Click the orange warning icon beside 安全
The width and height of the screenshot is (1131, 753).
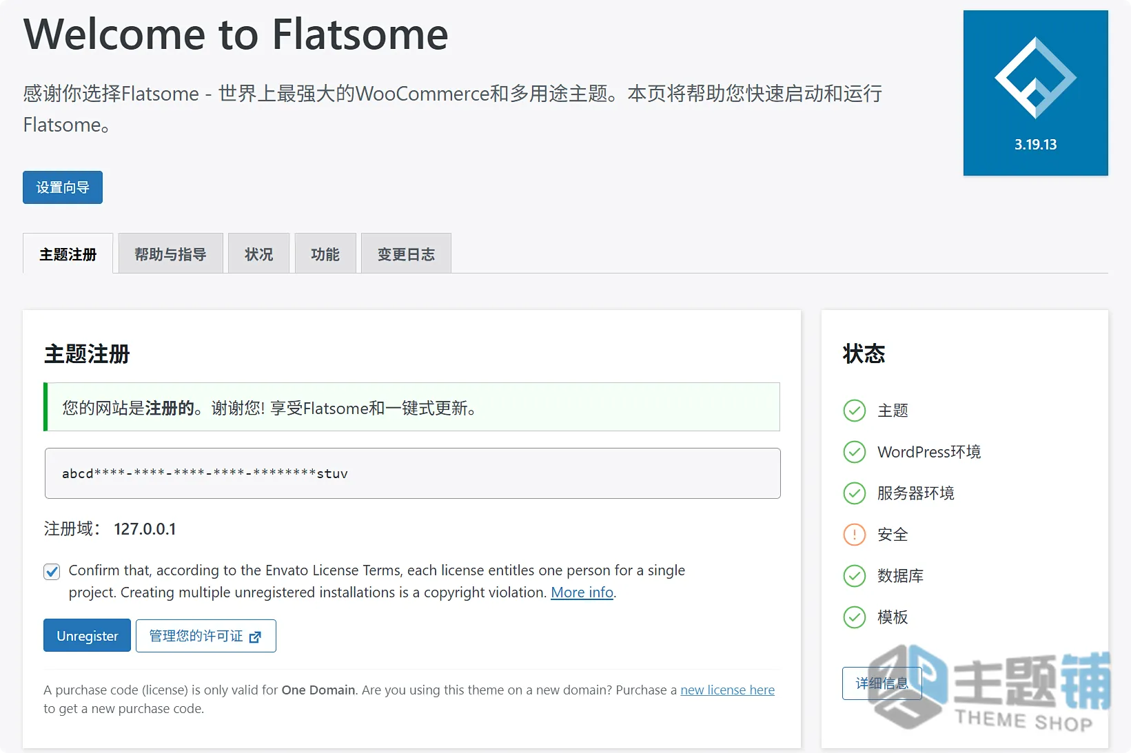point(855,535)
